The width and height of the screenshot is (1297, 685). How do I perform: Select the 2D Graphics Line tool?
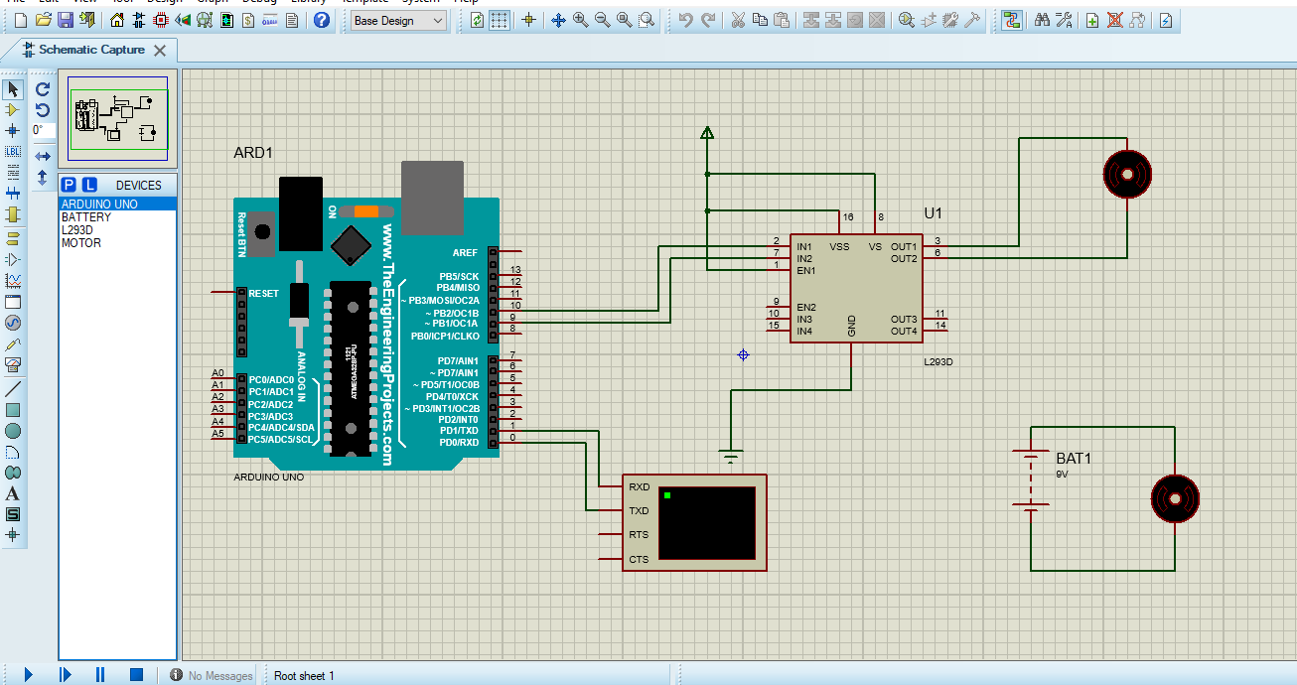(x=13, y=388)
